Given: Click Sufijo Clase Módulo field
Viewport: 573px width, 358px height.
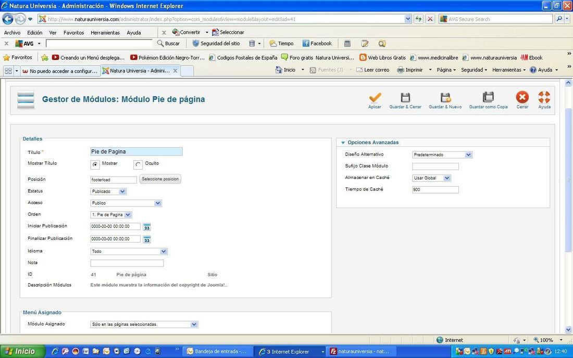Looking at the screenshot, I should coord(435,167).
